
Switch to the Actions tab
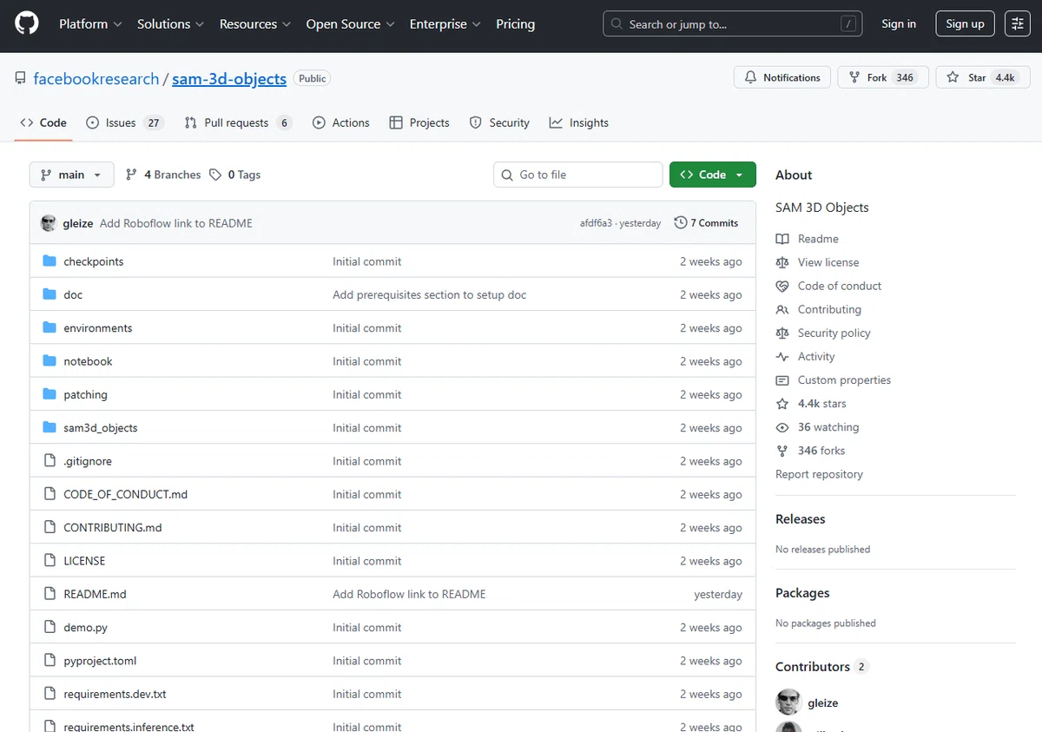pyautogui.click(x=340, y=122)
